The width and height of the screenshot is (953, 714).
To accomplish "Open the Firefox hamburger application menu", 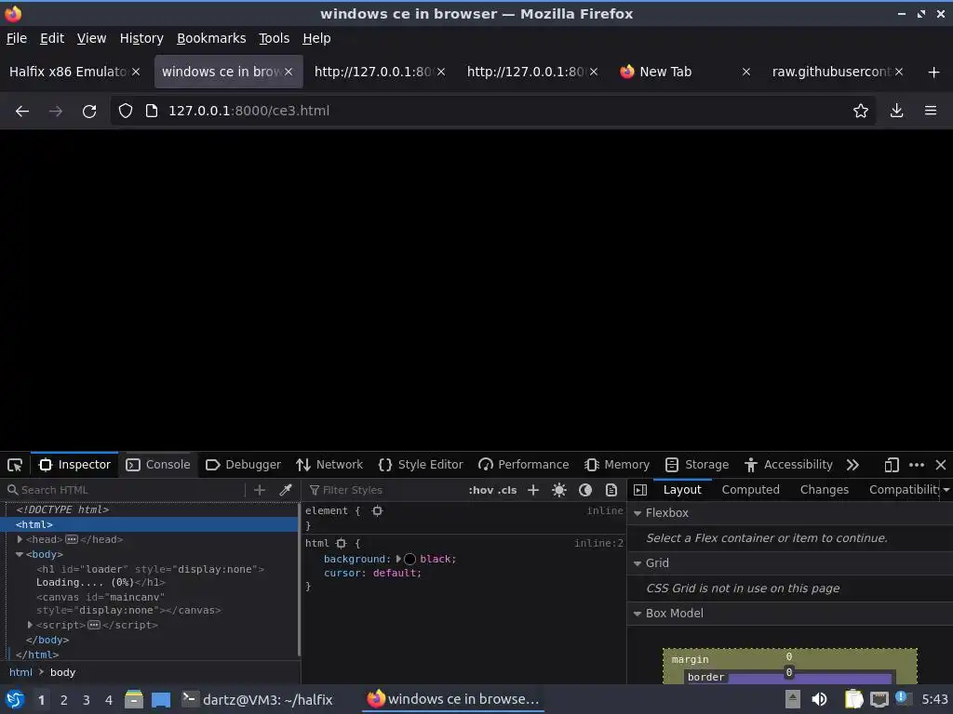I will (x=931, y=111).
